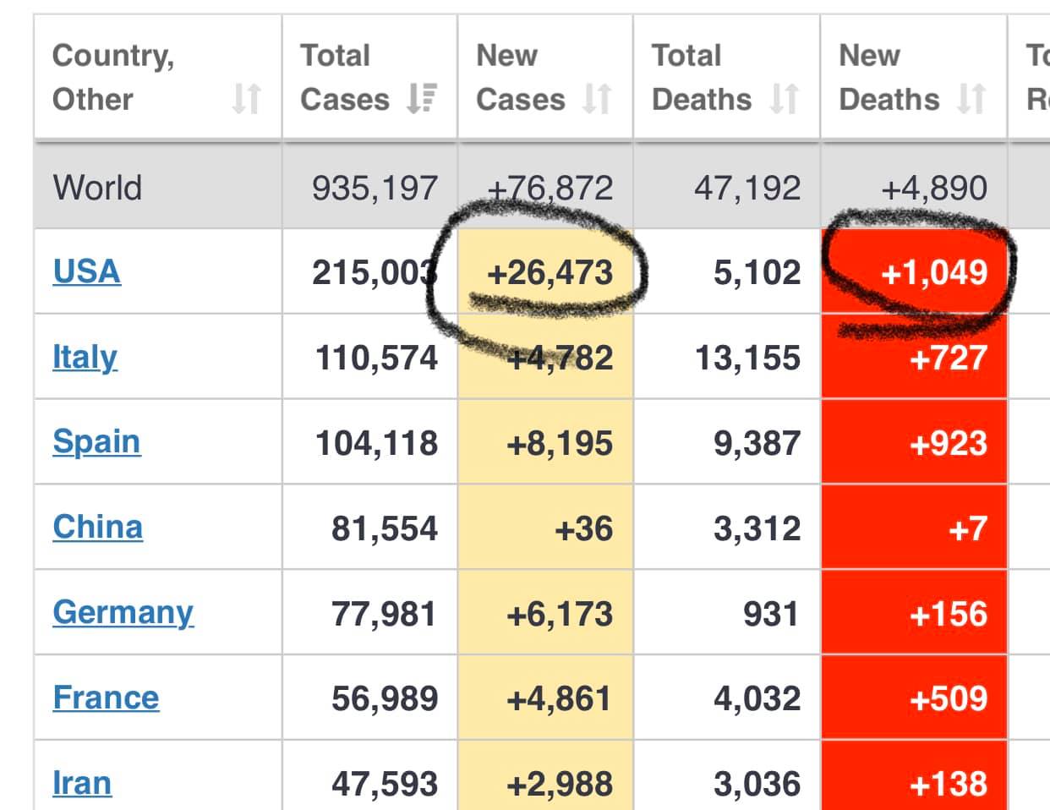Click sort arrows beside Total Deaths

(x=784, y=99)
